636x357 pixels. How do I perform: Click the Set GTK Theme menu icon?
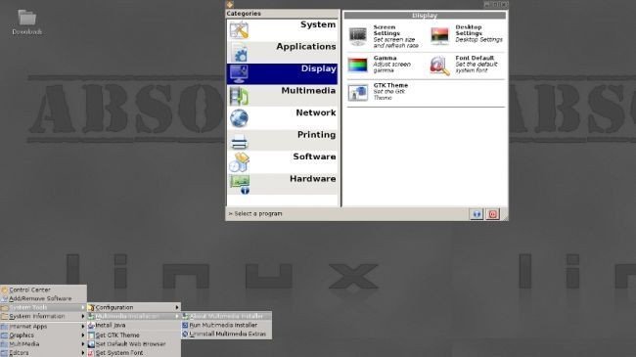click(x=91, y=335)
